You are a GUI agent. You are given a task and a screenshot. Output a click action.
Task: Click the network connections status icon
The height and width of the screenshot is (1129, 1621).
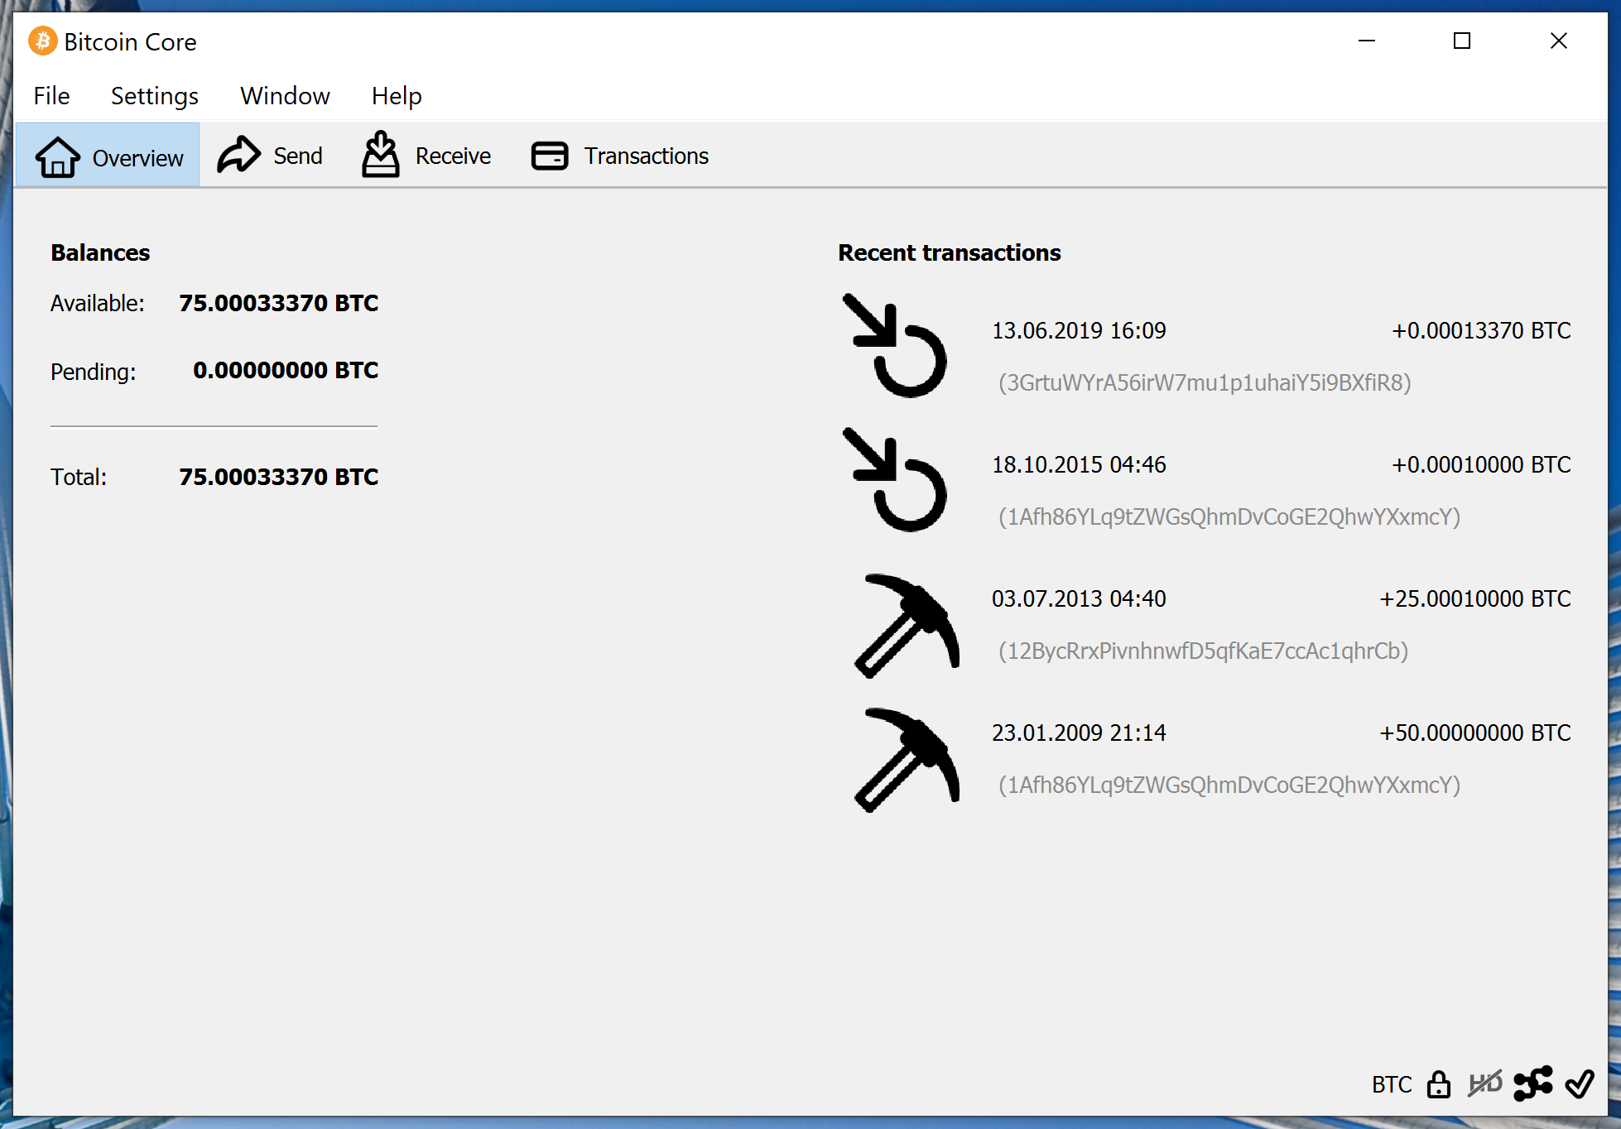point(1532,1083)
